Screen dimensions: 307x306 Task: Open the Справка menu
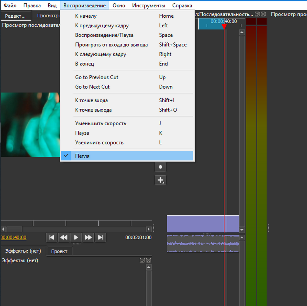(x=182, y=5)
